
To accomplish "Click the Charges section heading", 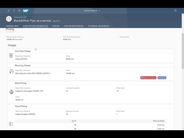I will pyautogui.click(x=12, y=45).
